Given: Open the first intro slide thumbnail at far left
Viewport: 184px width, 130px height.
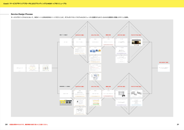Looking at the screenshot, I should [20, 68].
